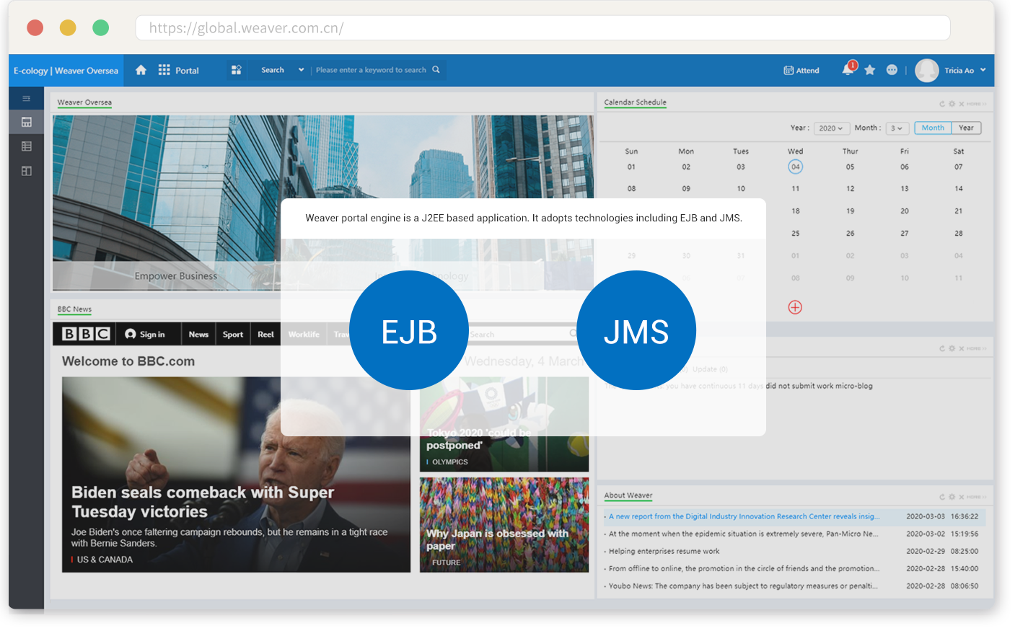The image size is (1028, 631).
Task: Open the Youbo News article link
Action: (743, 586)
